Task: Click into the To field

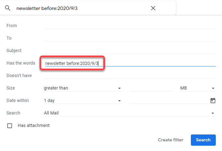Action: (x=130, y=38)
